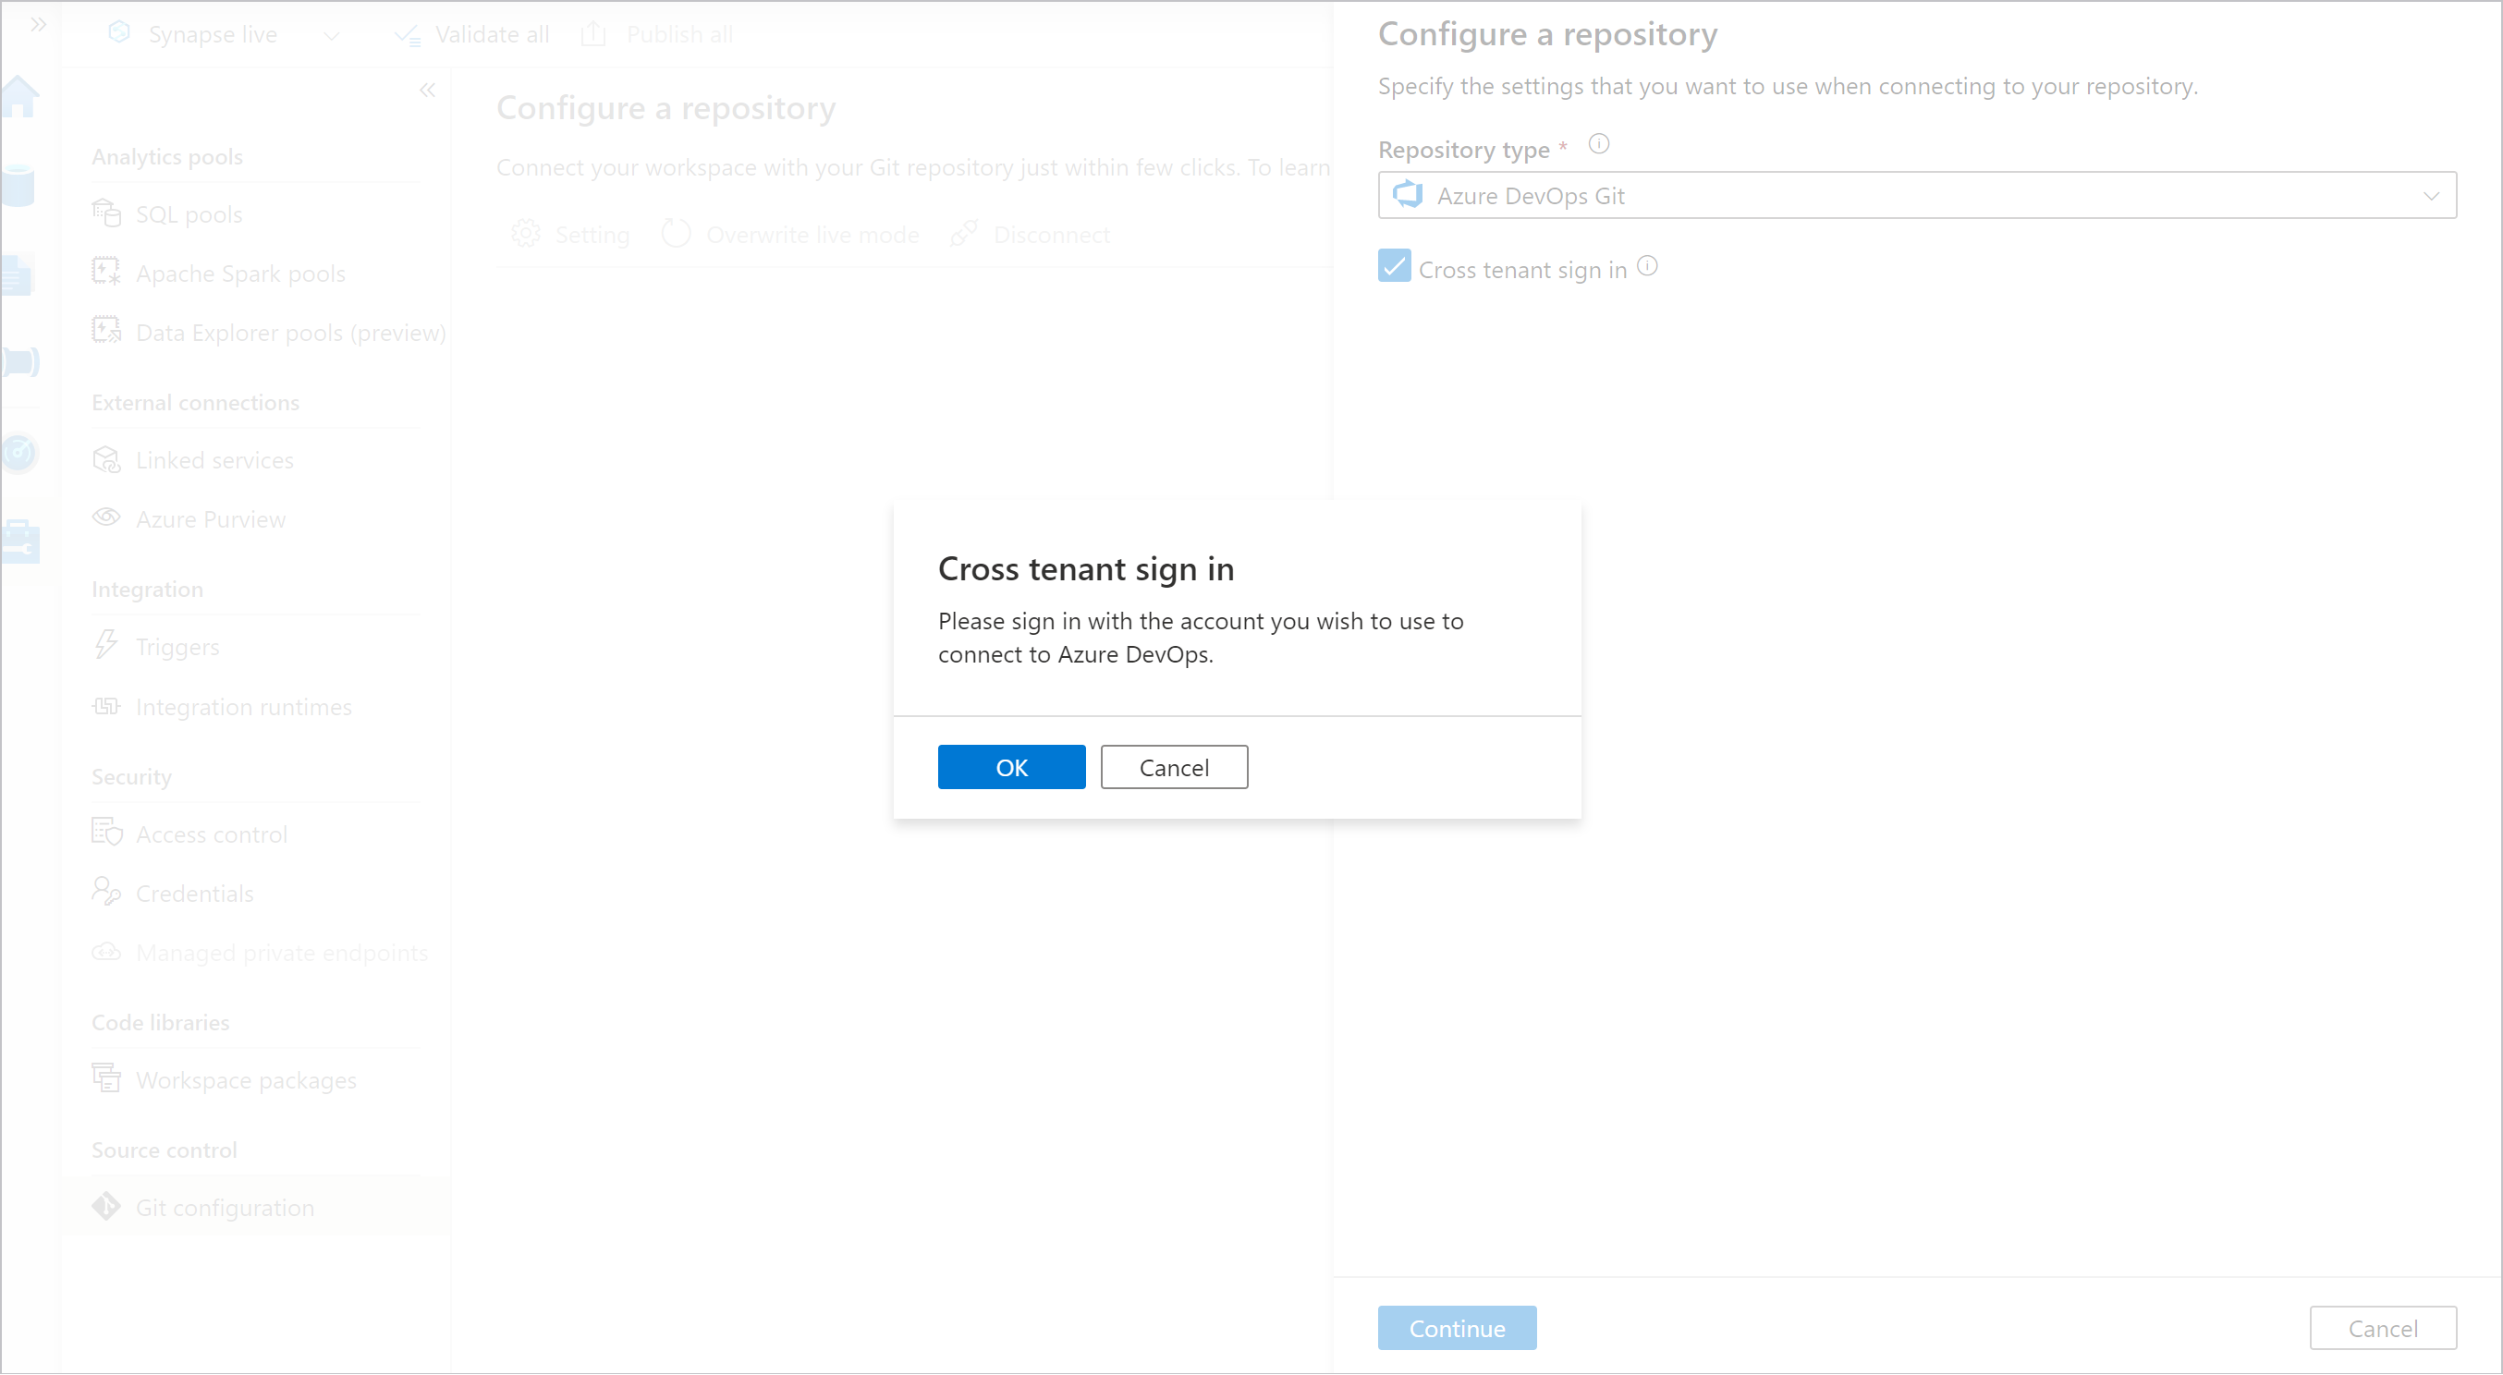Expand the Synapse live branch selector
This screenshot has width=2503, height=1375.
pos(336,30)
